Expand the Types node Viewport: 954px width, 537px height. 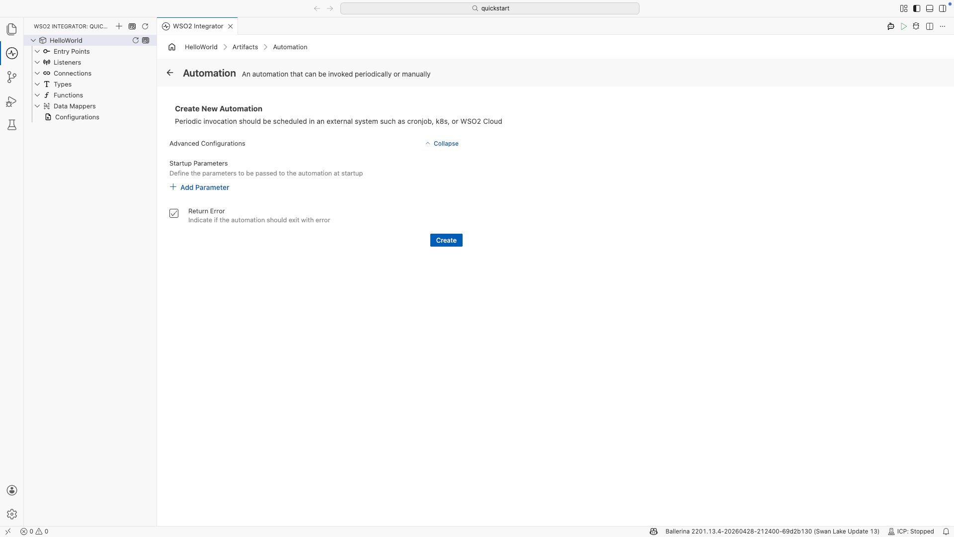(x=37, y=84)
